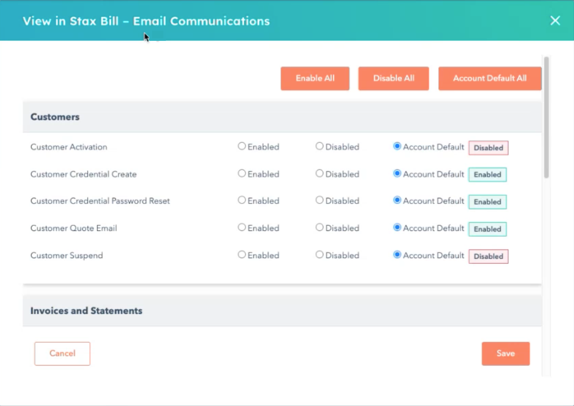Enable the Customer Quote Email option
The image size is (574, 406).
[242, 227]
